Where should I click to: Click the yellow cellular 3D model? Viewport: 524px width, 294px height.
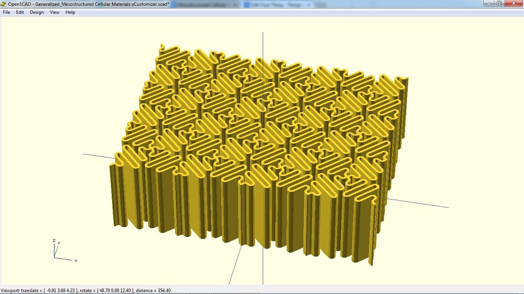click(x=259, y=154)
